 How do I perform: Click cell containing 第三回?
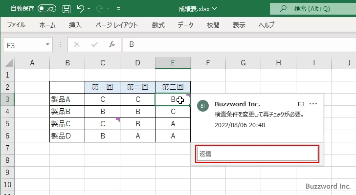click(x=173, y=87)
